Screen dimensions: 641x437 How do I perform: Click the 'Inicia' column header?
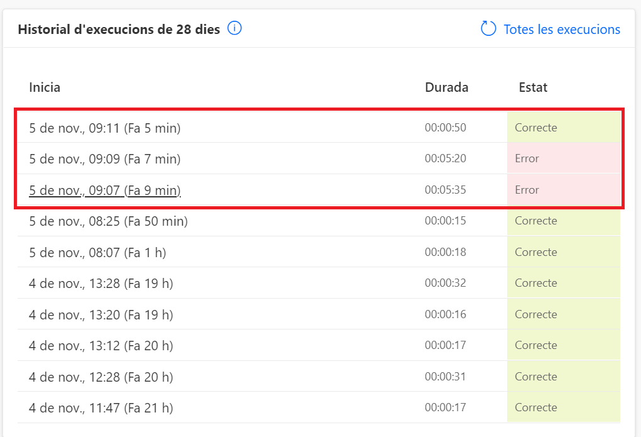[45, 87]
